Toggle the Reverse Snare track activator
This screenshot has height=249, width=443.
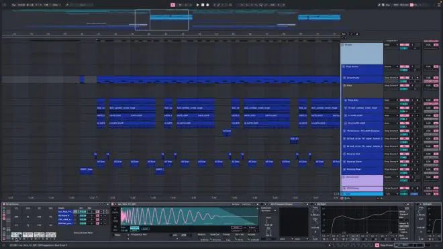click(x=405, y=162)
